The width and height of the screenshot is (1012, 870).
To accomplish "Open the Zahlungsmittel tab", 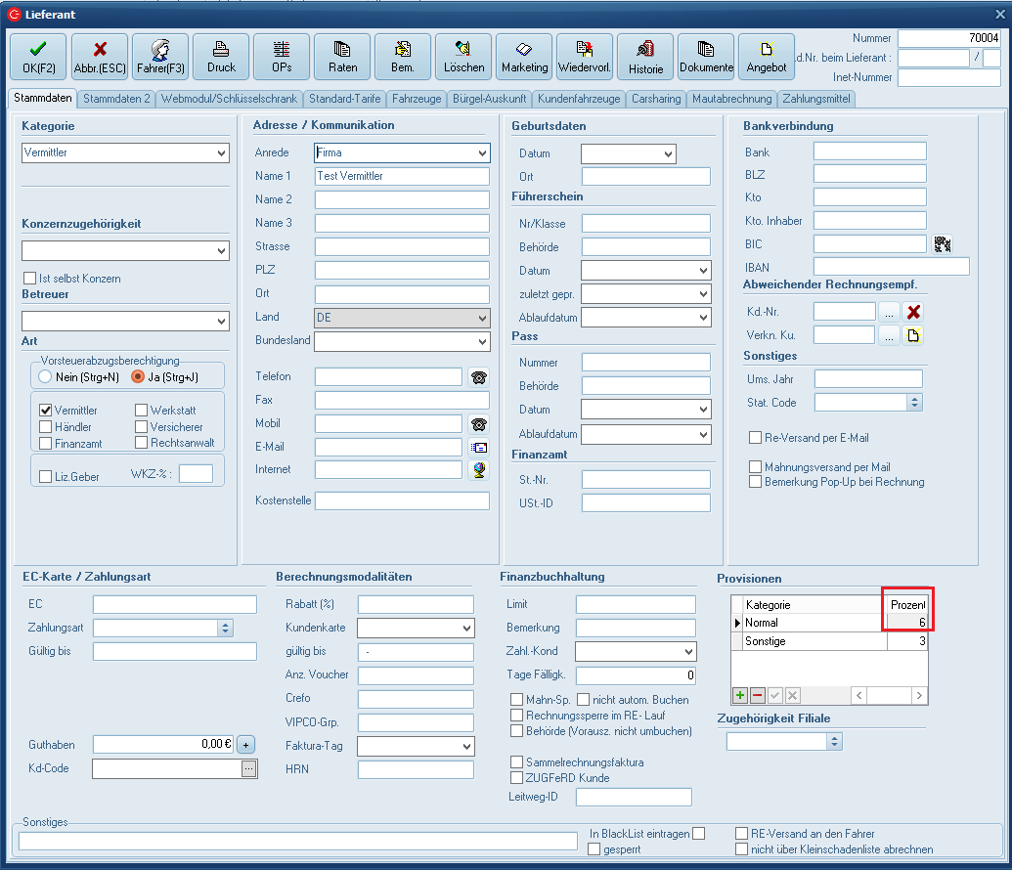I will coord(815,99).
